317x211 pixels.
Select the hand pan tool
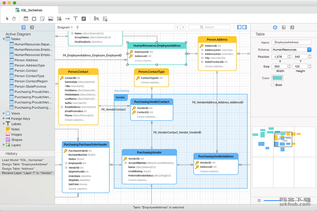point(14,19)
